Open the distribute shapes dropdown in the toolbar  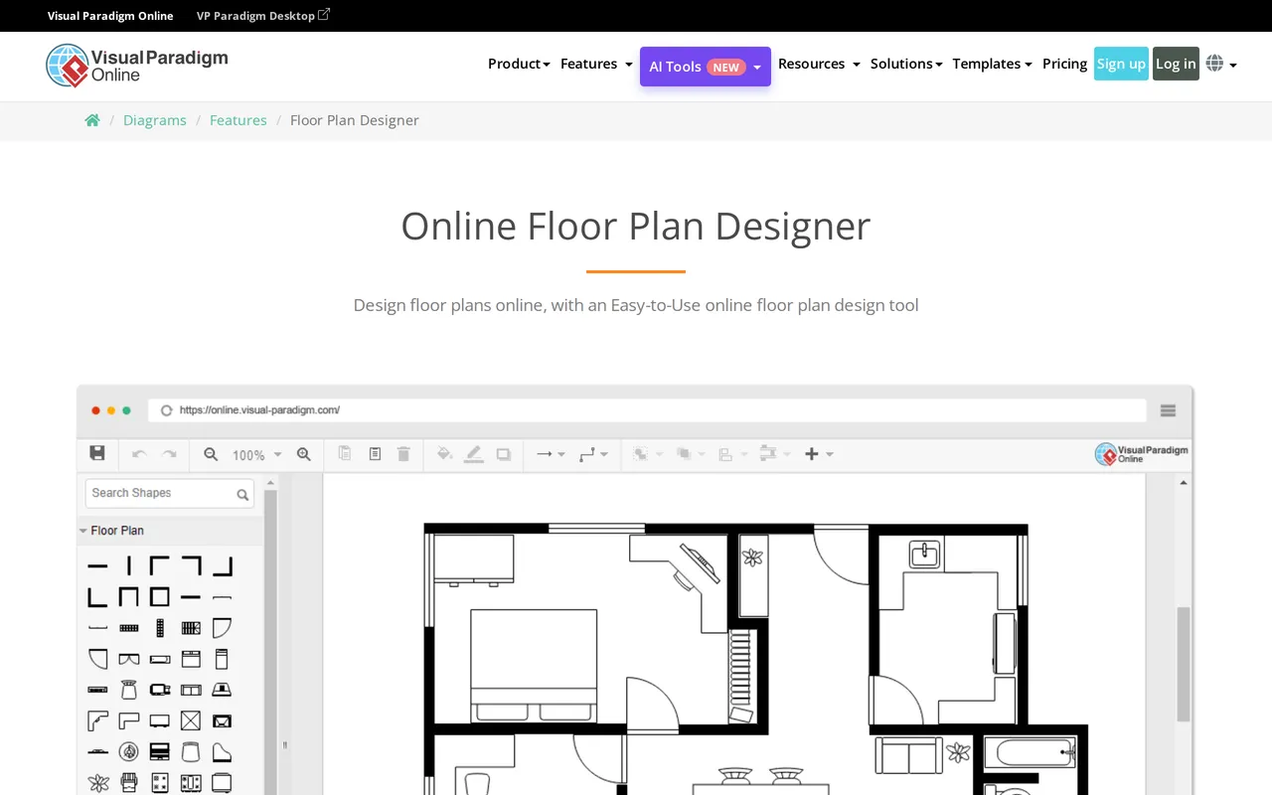[775, 454]
